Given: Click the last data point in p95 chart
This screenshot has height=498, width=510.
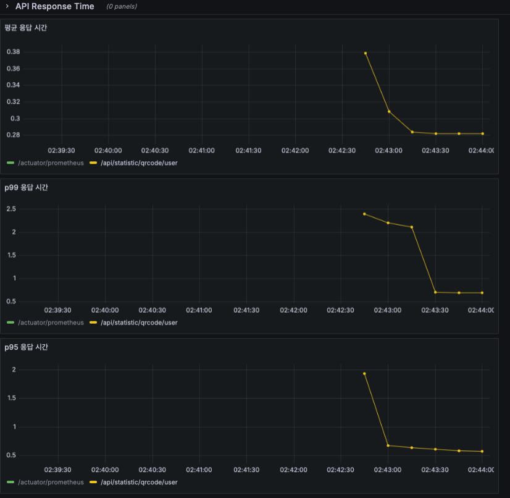Looking at the screenshot, I should coord(482,452).
